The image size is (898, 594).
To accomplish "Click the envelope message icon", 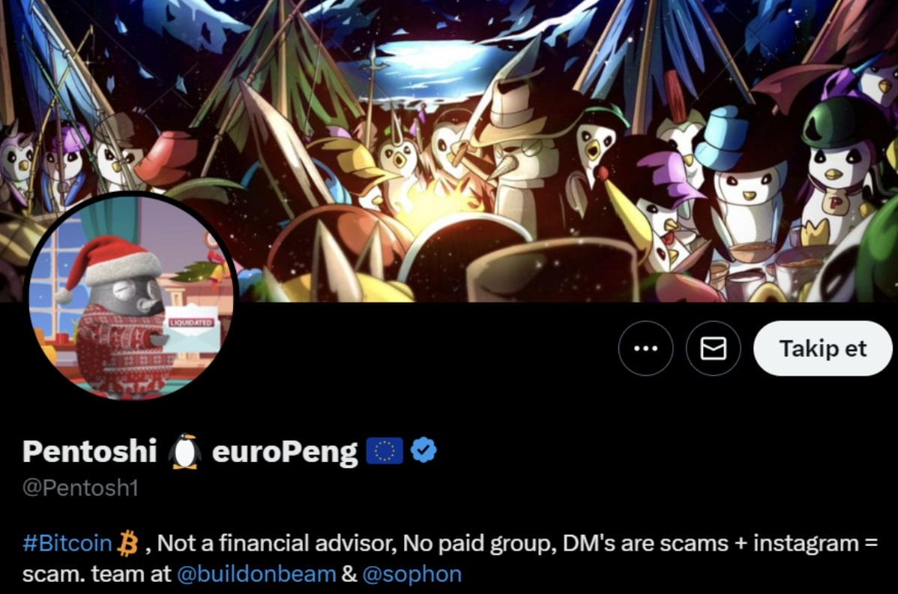I will coord(713,348).
